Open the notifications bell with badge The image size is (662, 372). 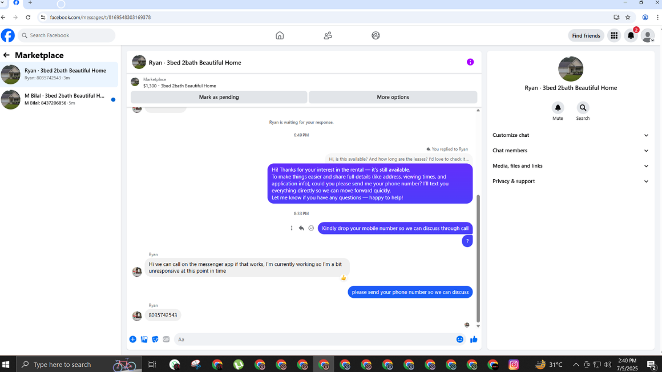coord(631,35)
